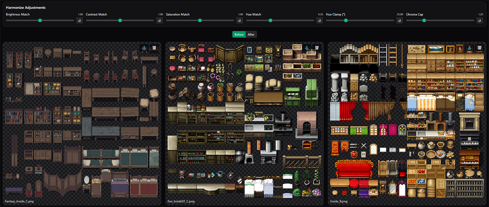
Task: Reset the Saturation Match value
Action: pyautogui.click(x=240, y=20)
